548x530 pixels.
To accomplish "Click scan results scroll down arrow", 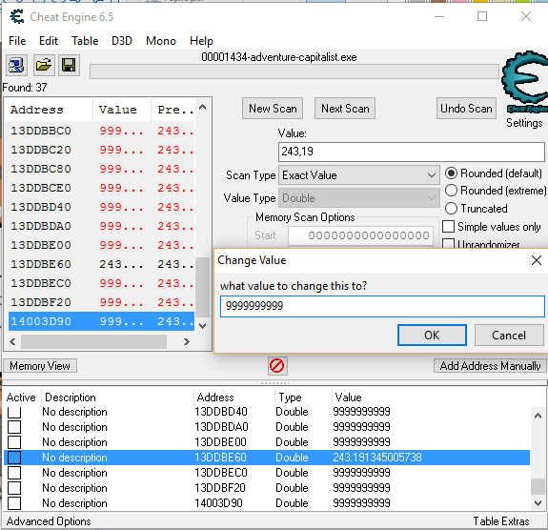I will [x=202, y=326].
